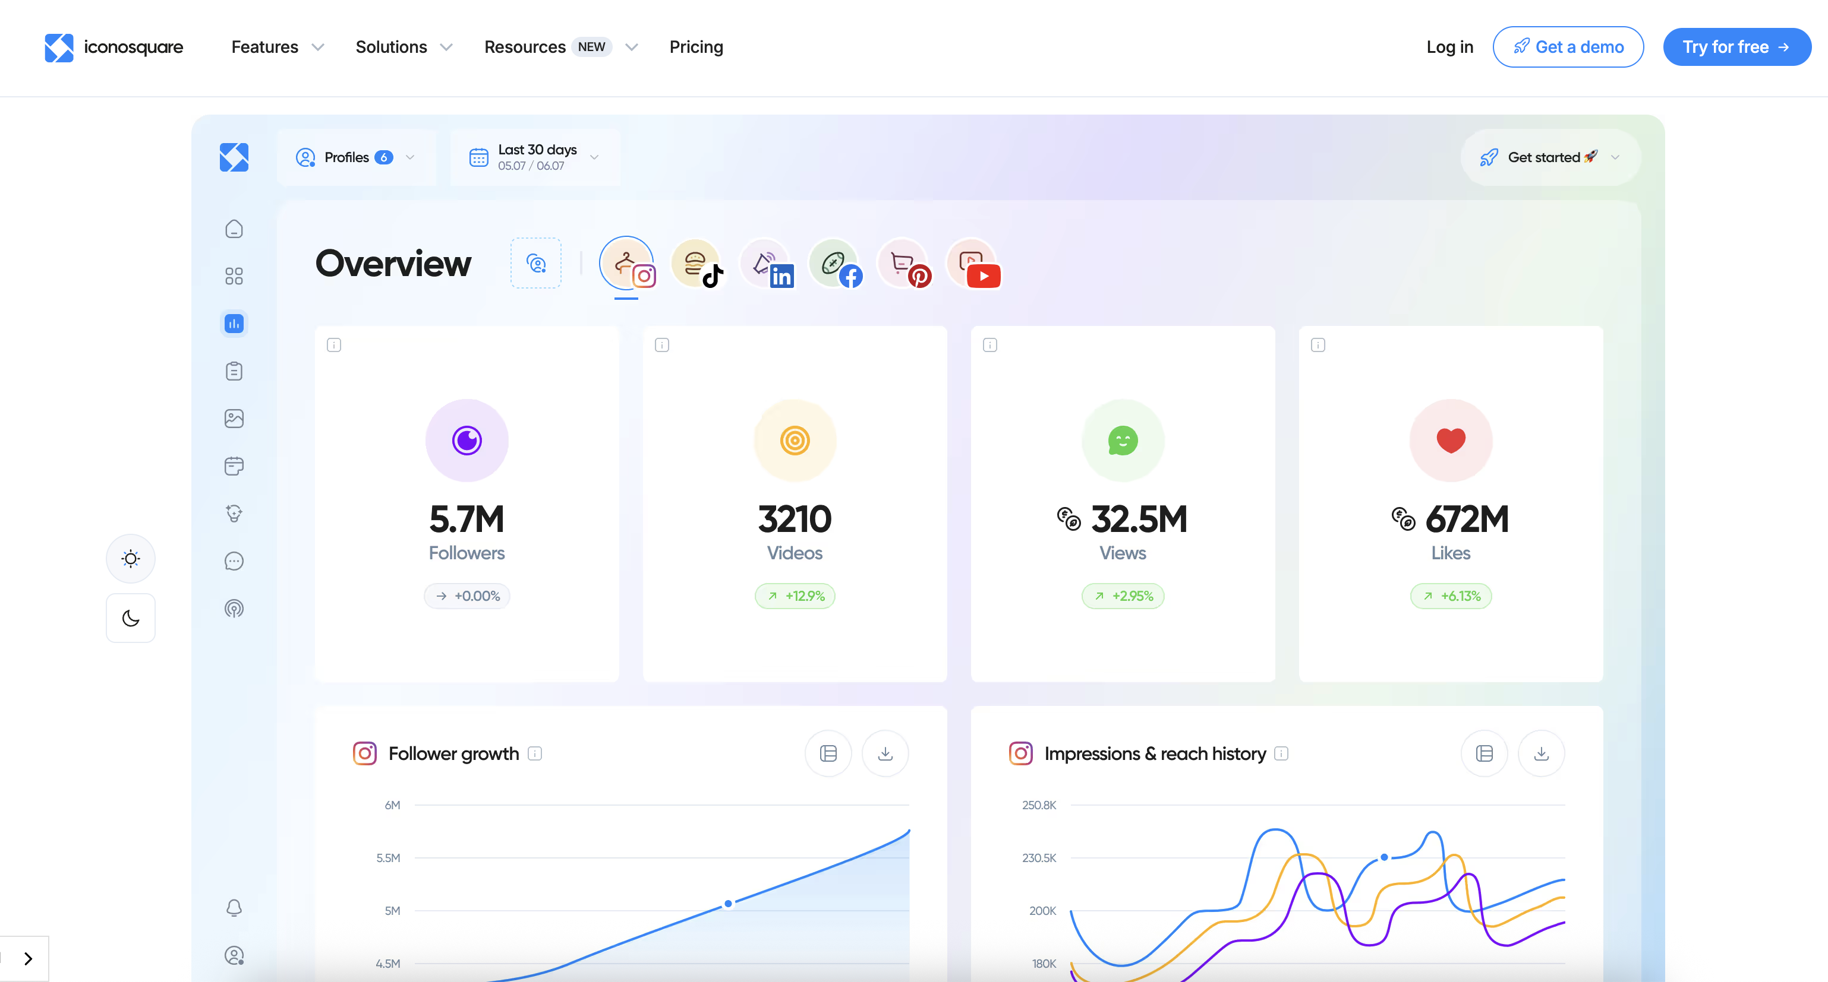The image size is (1828, 982).
Task: Open the Analytics bar-chart sidebar icon
Action: pyautogui.click(x=234, y=324)
